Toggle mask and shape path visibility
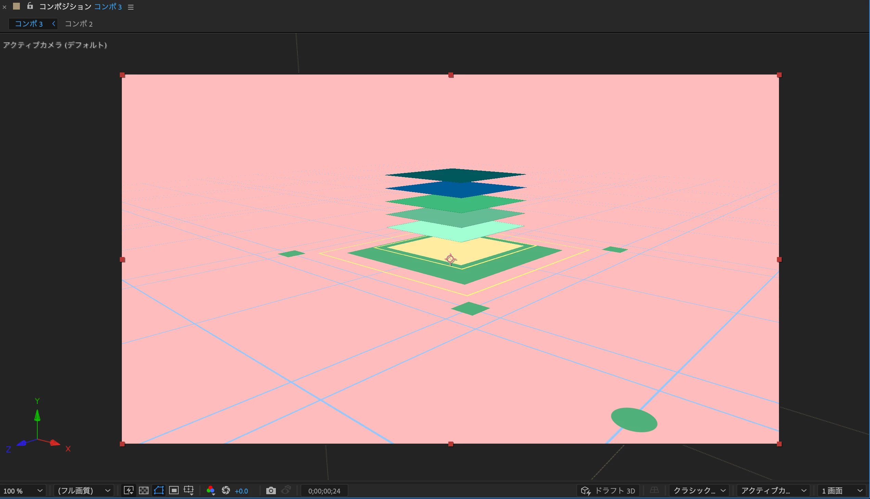This screenshot has width=870, height=499. tap(158, 490)
